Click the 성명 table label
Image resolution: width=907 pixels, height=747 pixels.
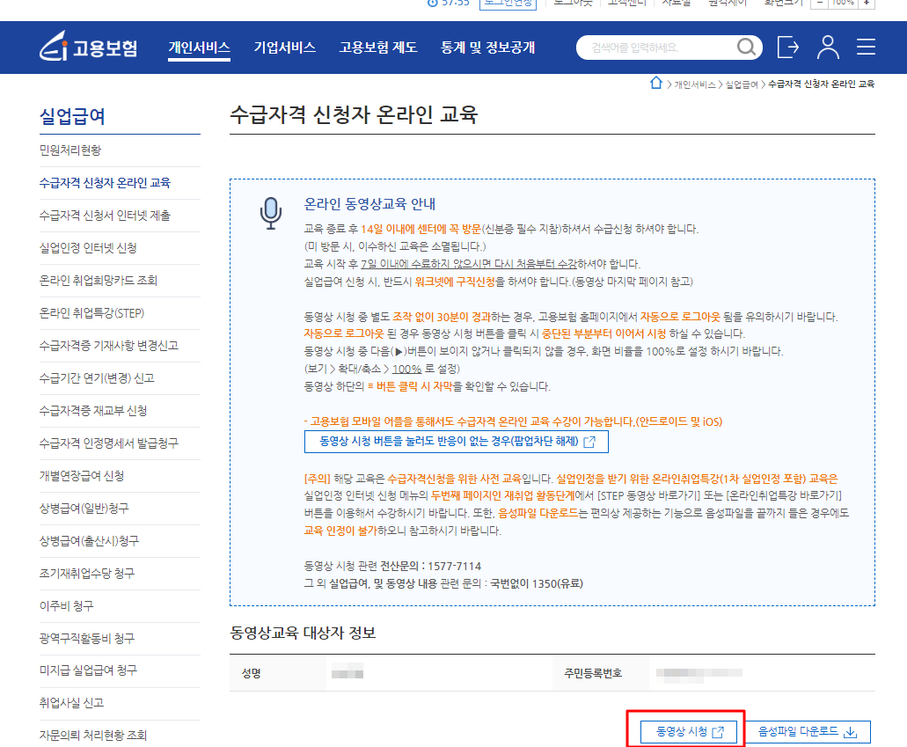[x=251, y=673]
